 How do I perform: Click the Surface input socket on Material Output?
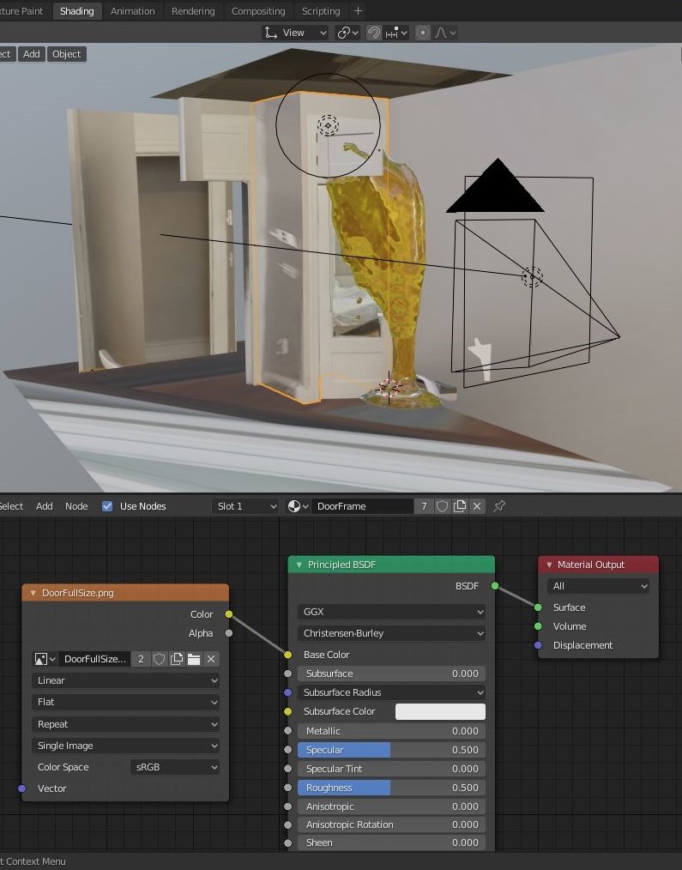(538, 607)
